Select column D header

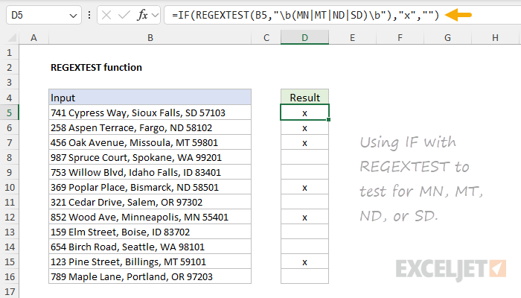point(304,37)
